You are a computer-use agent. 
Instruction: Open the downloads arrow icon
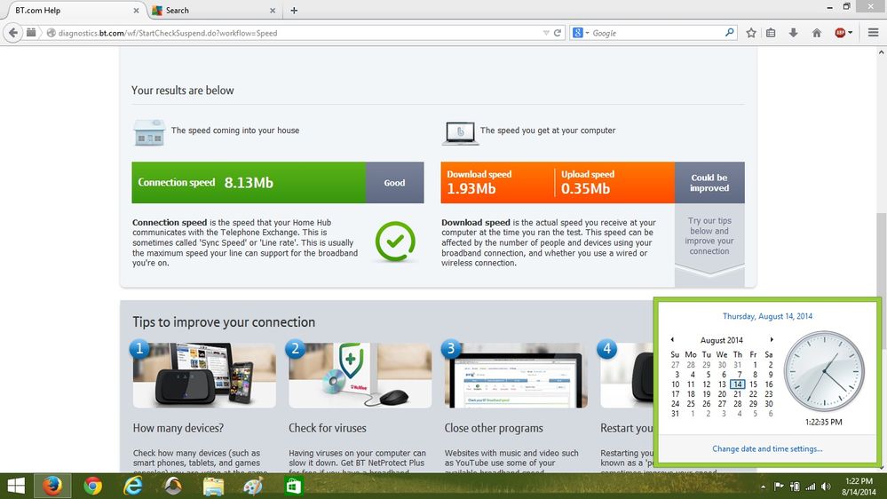coord(793,33)
